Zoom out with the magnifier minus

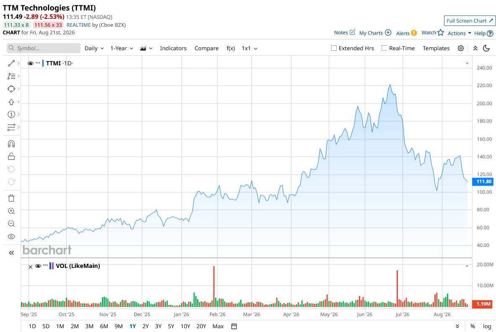(x=11, y=224)
